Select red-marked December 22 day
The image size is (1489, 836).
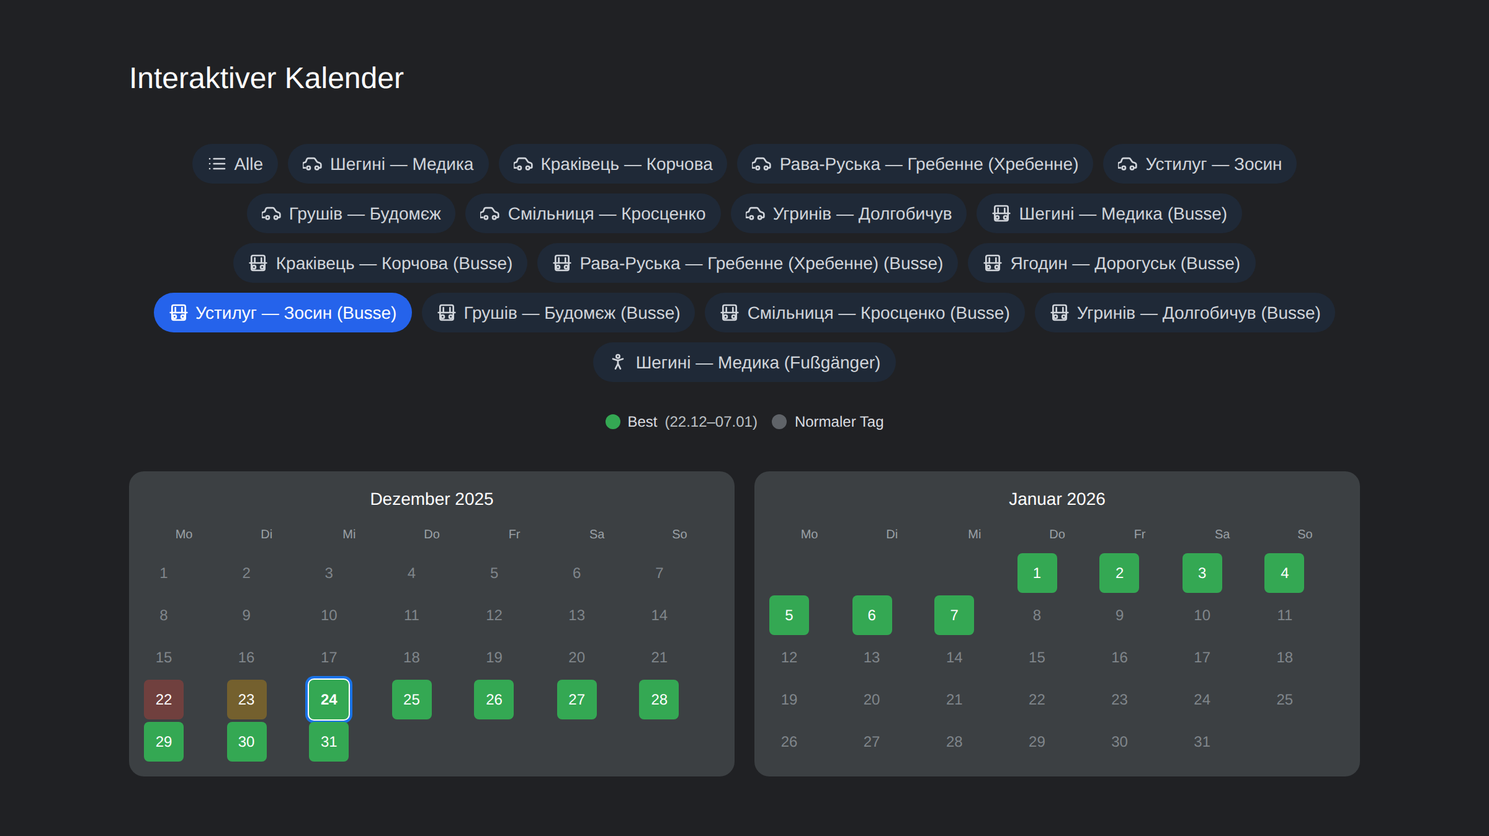[164, 700]
